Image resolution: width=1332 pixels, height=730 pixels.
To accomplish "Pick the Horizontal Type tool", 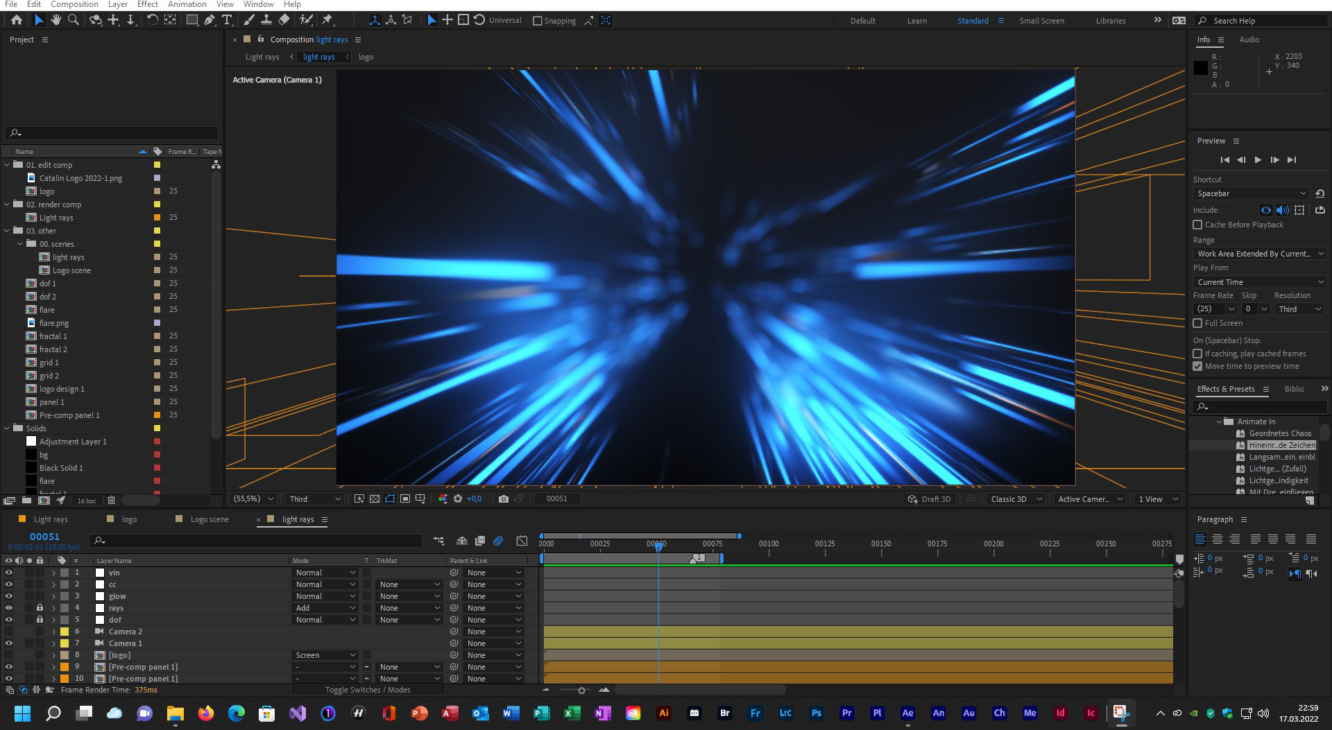I will pyautogui.click(x=227, y=20).
